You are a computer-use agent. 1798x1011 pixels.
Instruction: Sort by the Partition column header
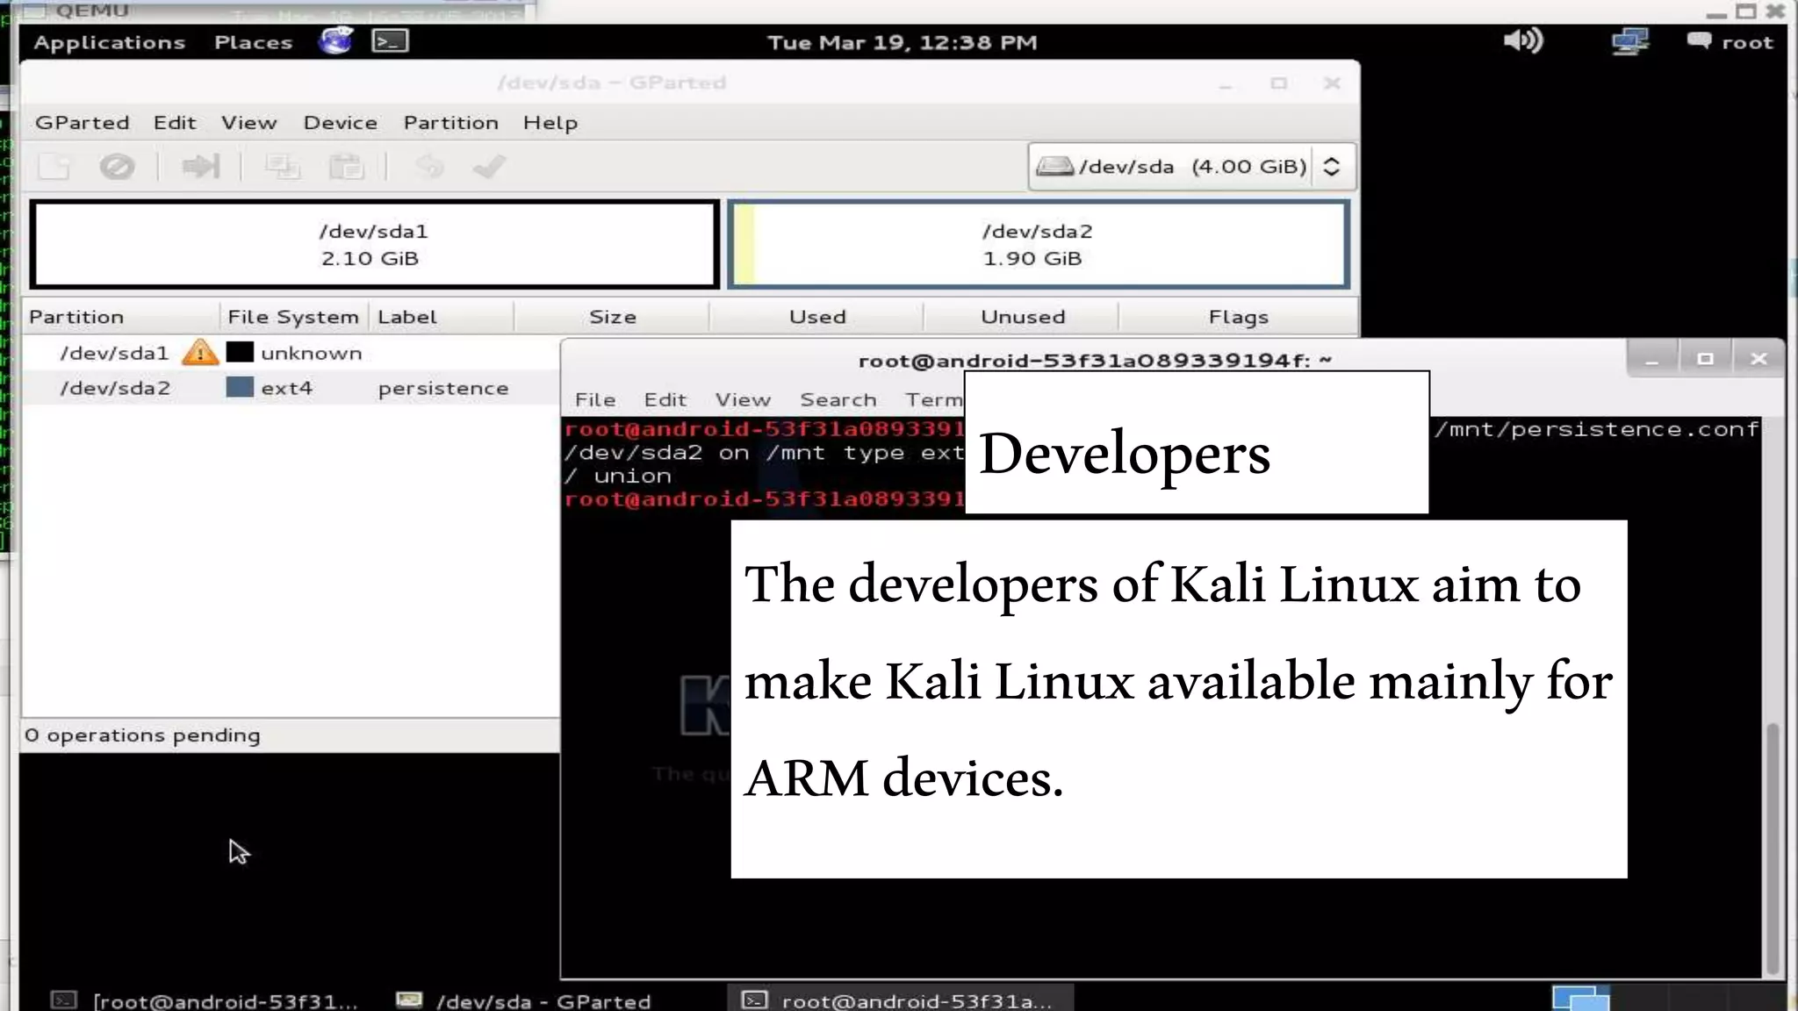[121, 317]
